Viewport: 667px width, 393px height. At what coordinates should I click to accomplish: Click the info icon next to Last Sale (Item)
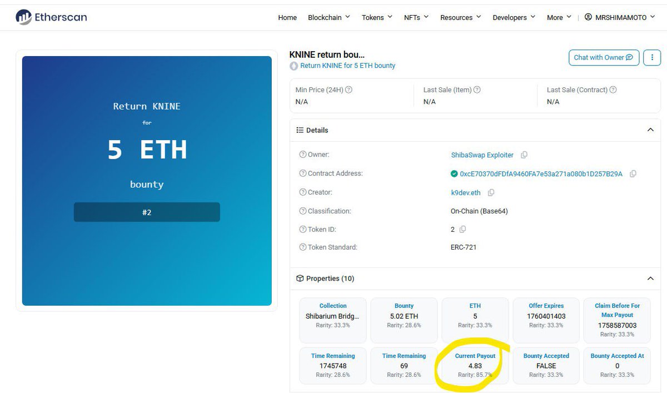(477, 89)
